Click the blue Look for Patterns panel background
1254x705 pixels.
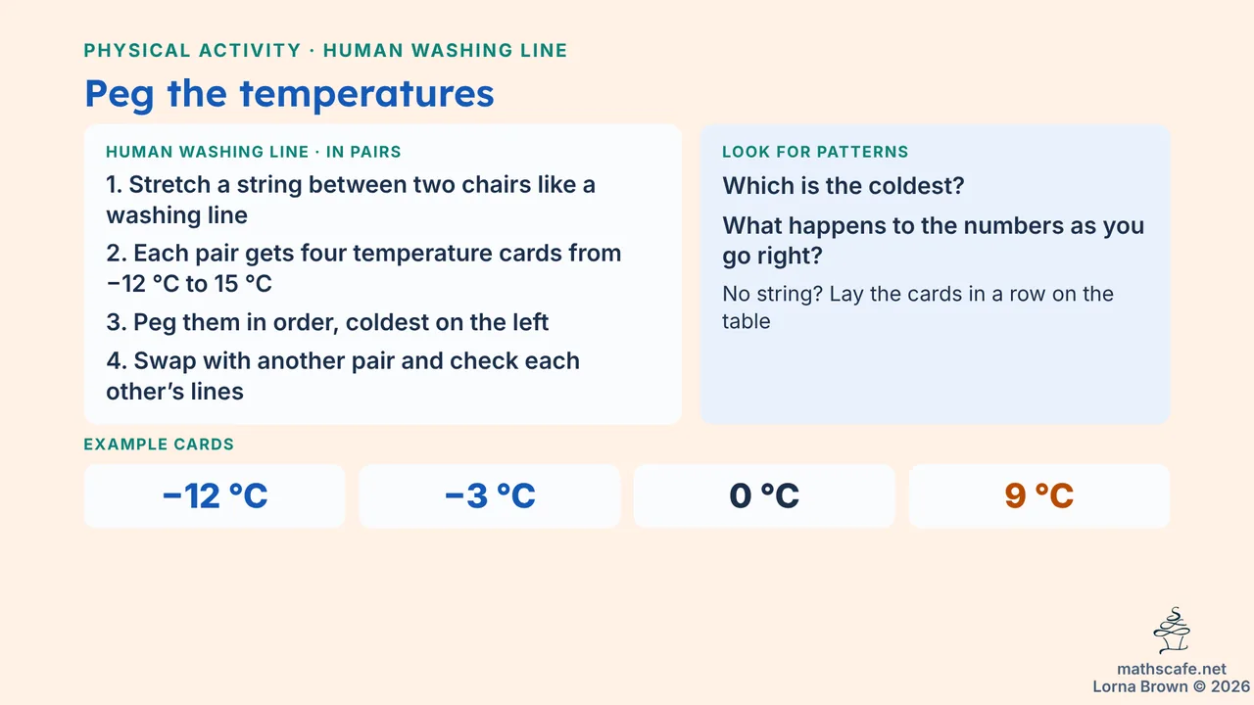pos(935,382)
